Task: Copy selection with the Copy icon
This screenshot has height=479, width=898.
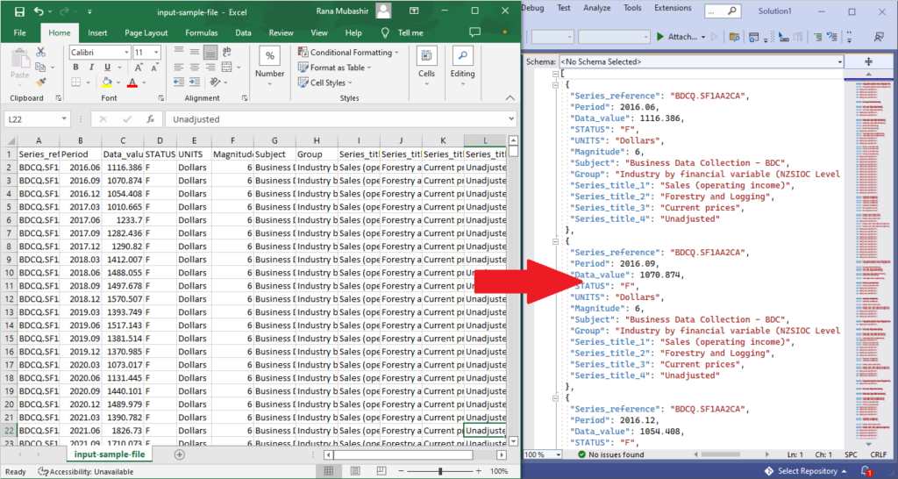Action: [40, 67]
